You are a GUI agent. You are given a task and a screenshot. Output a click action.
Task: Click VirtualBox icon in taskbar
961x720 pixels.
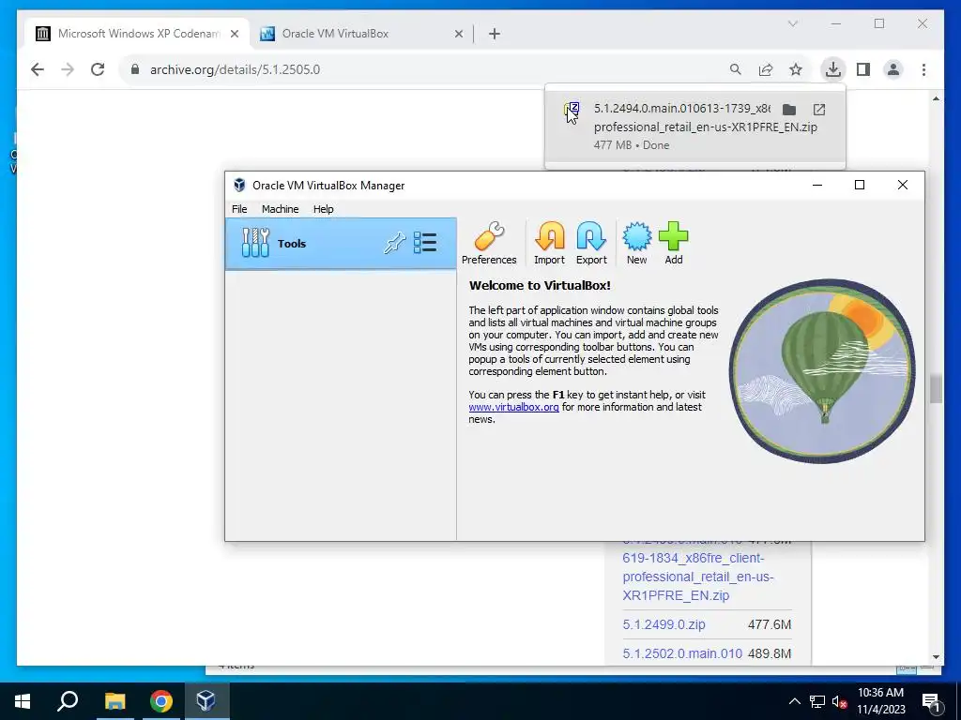[206, 701]
